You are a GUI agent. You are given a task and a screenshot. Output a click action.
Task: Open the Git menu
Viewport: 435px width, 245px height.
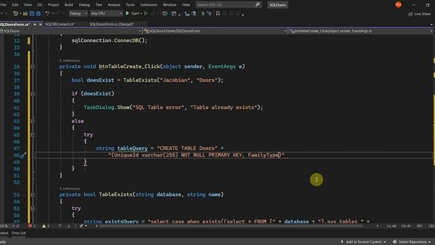pyautogui.click(x=39, y=5)
